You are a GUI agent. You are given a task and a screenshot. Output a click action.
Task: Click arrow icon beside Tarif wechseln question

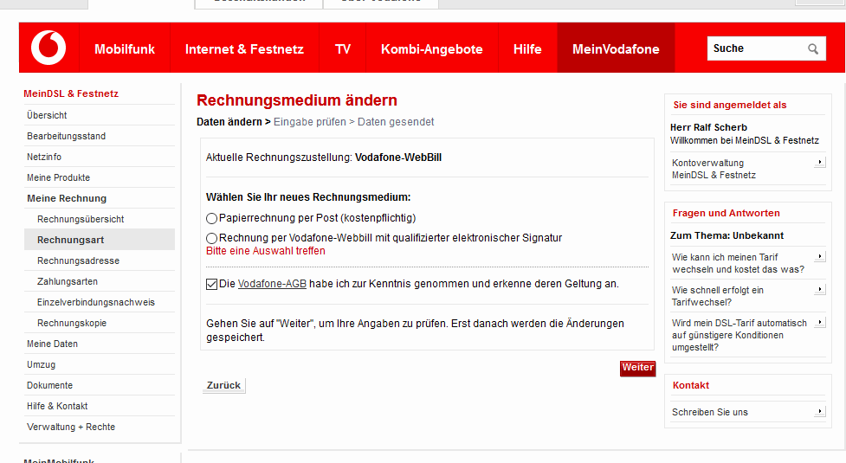pos(819,256)
